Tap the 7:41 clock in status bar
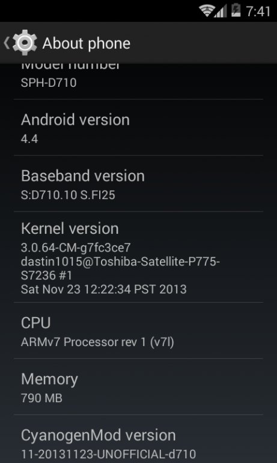The height and width of the screenshot is (463, 277). point(258,11)
